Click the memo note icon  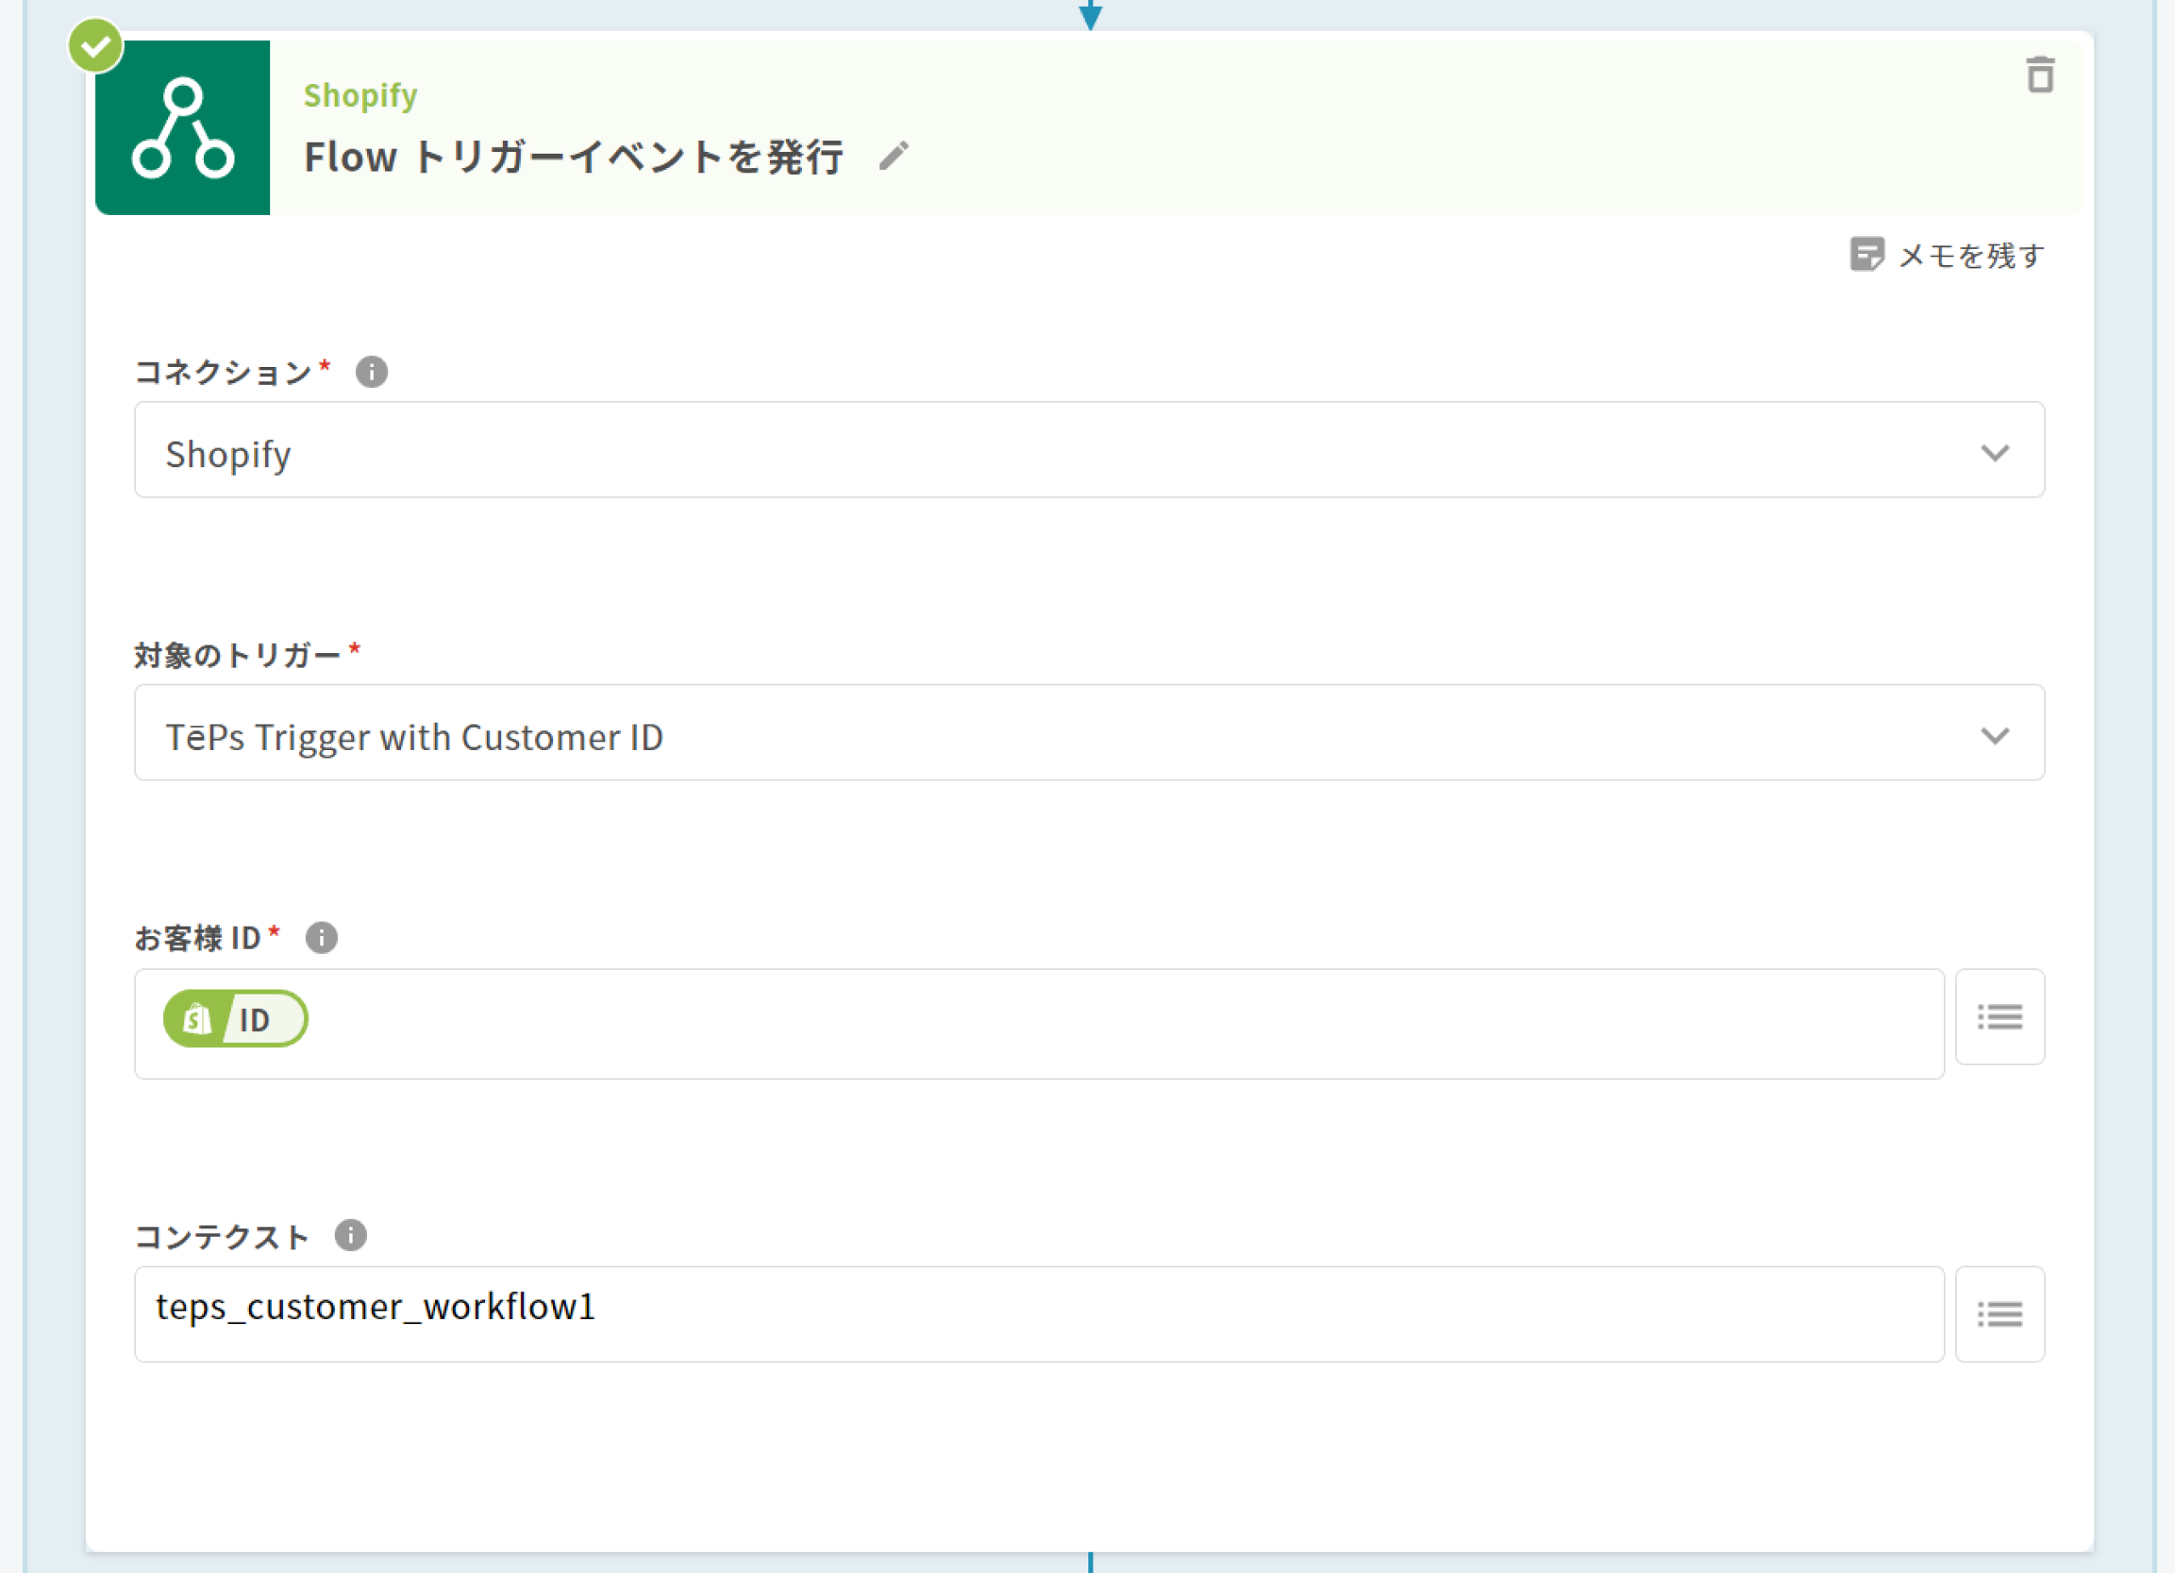pyautogui.click(x=1867, y=254)
